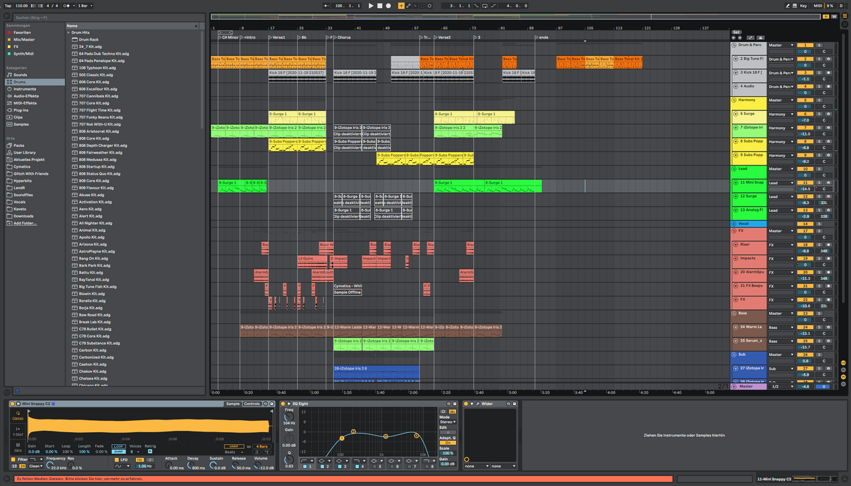Click the Stop transport button
Viewport: 851px width, 486px height.
coord(380,5)
